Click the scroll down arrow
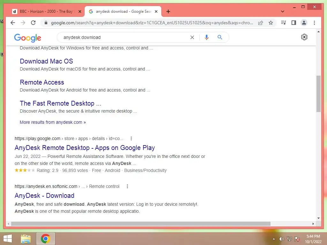 pos(318,218)
